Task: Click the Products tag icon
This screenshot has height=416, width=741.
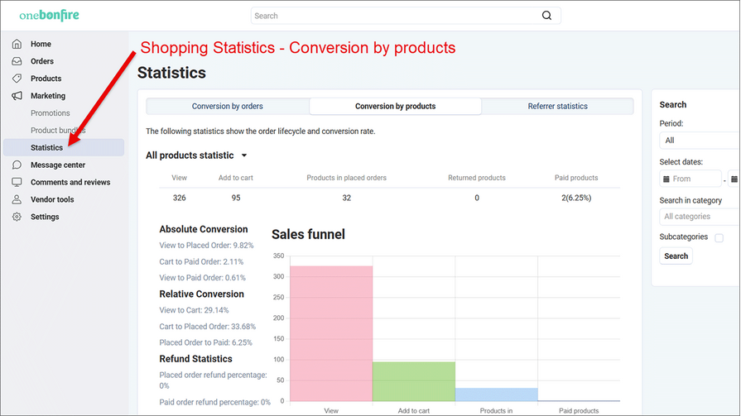Action: coord(17,79)
